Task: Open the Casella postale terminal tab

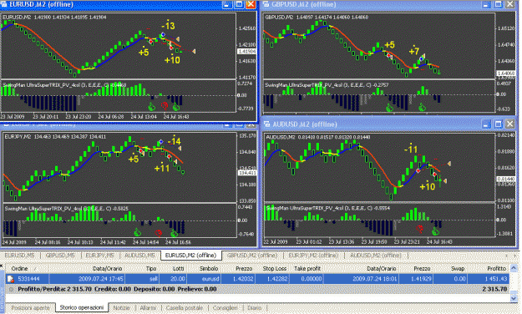Action: tap(184, 308)
